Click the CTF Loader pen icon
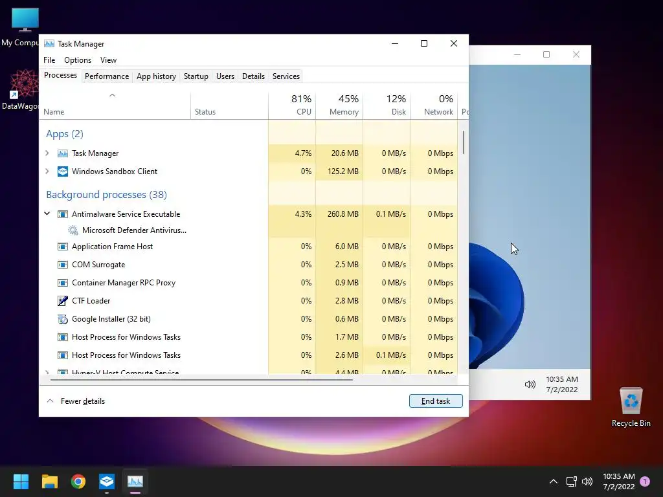Image resolution: width=663 pixels, height=497 pixels. 63,301
